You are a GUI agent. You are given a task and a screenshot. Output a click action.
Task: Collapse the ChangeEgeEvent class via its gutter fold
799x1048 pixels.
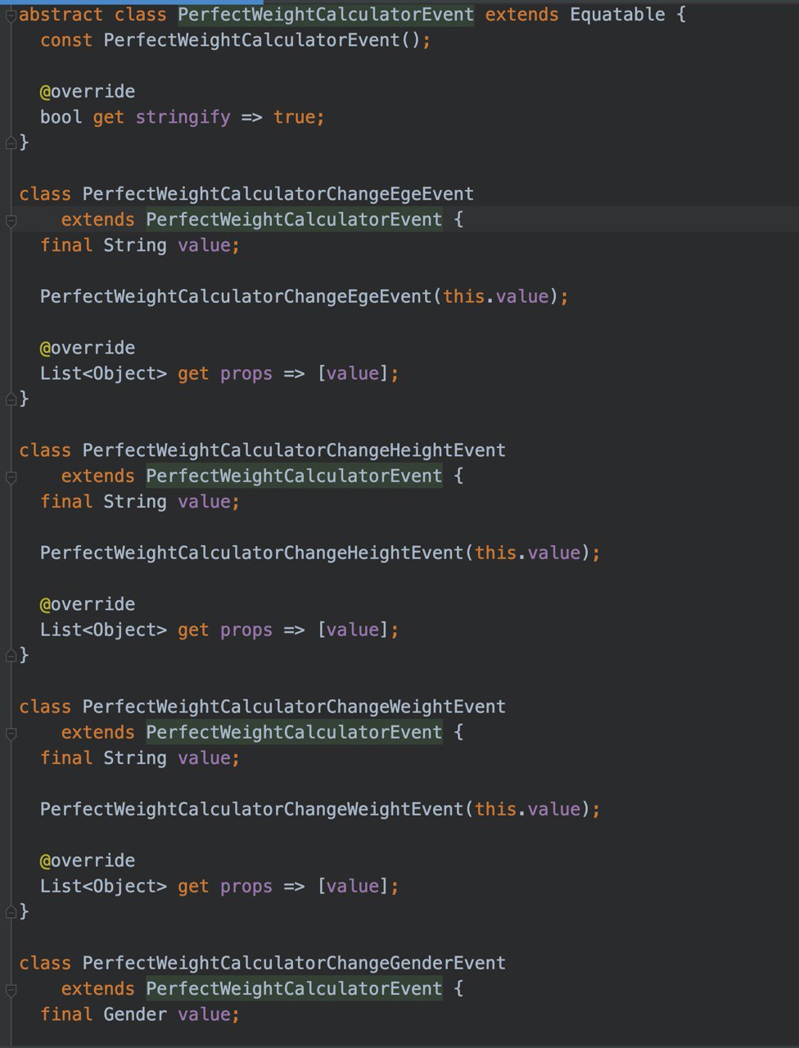pos(11,220)
